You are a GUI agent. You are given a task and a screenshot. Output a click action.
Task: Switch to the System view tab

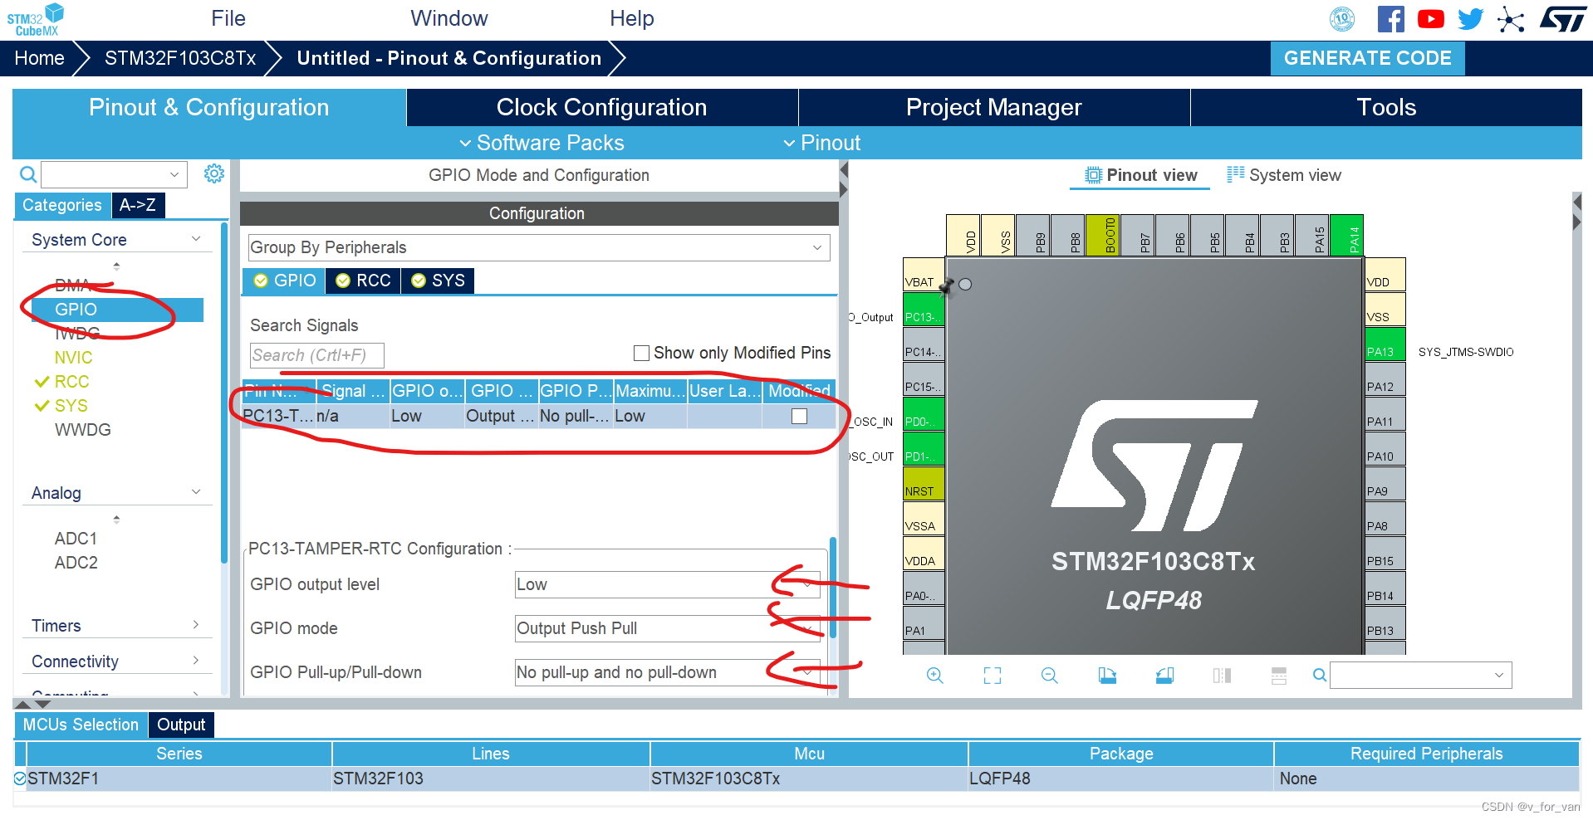pyautogui.click(x=1284, y=175)
